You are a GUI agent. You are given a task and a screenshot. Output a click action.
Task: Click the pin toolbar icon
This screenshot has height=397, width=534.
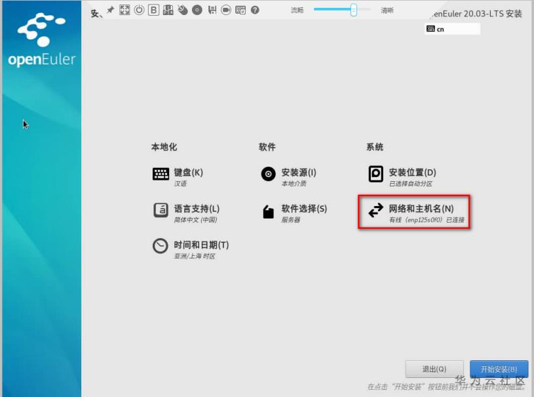[110, 10]
